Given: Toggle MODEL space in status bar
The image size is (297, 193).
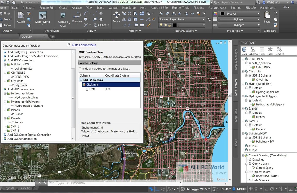Looking at the screenshot, I should point(242,189).
